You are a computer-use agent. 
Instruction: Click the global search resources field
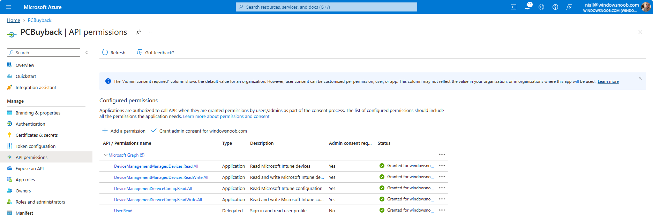coord(326,7)
